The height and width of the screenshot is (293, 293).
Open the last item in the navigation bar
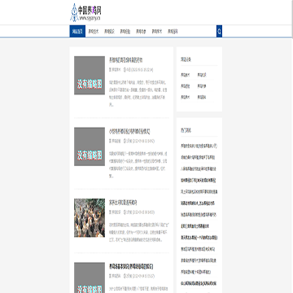click(x=173, y=31)
